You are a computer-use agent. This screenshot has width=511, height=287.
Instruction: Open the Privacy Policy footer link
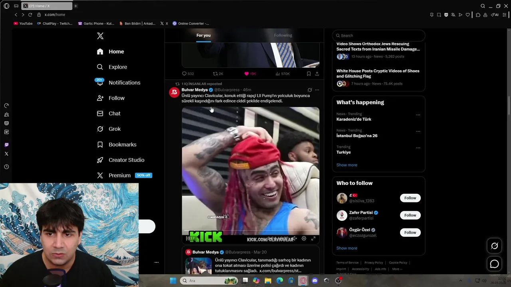374,263
